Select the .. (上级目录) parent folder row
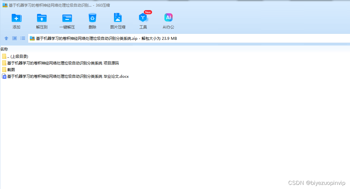Screen dimensions: 350x189 pyautogui.click(x=15, y=56)
